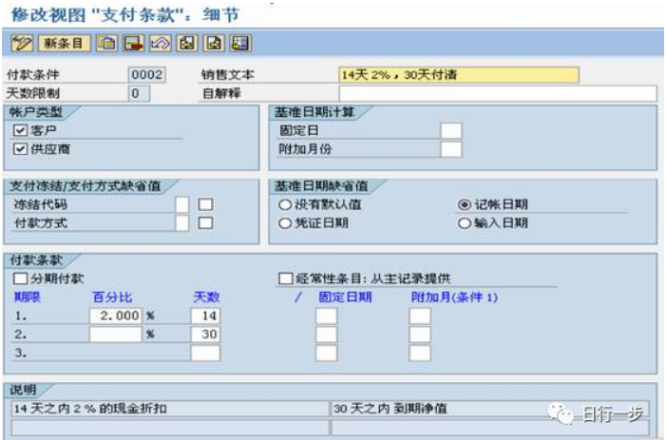Click the days field showing 30

[x=205, y=335]
